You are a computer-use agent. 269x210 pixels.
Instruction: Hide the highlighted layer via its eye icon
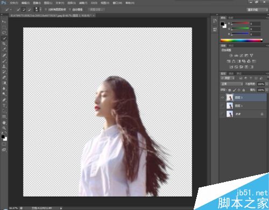(x=222, y=97)
